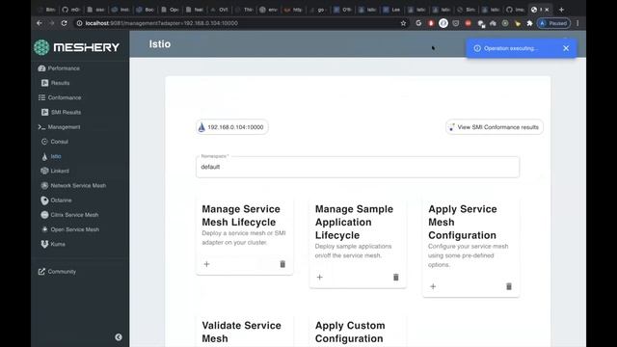Click the SMI Results chart icon
The width and height of the screenshot is (617, 347).
pyautogui.click(x=45, y=112)
